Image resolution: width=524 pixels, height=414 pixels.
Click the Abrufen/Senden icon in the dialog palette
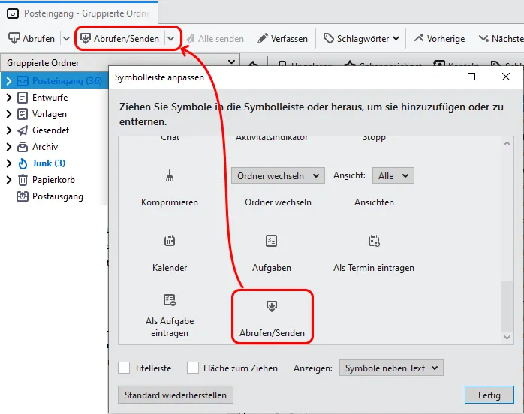coord(271,306)
